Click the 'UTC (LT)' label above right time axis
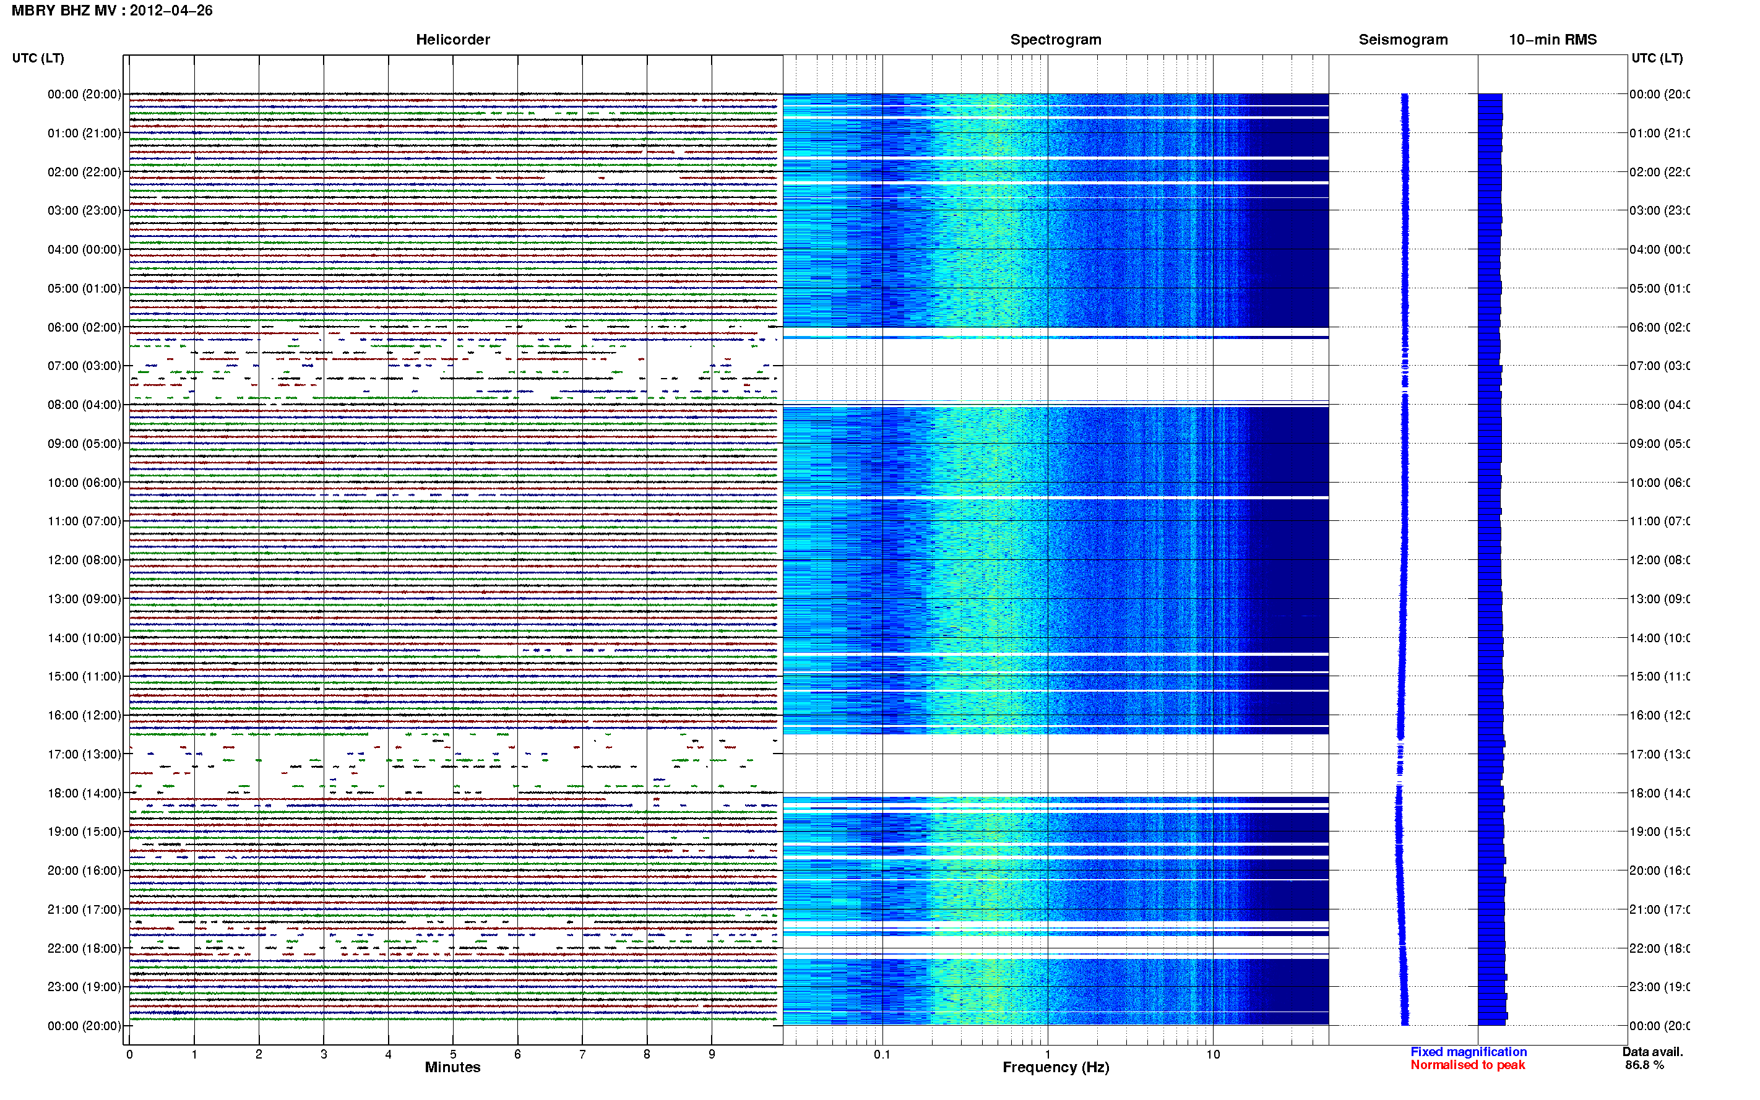Screen dimensions: 1760x1100 [1657, 58]
